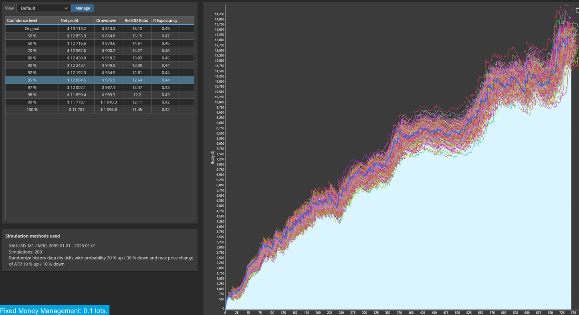Click drawdown value $ 993.3
This screenshot has width=579, height=315.
[x=109, y=95]
